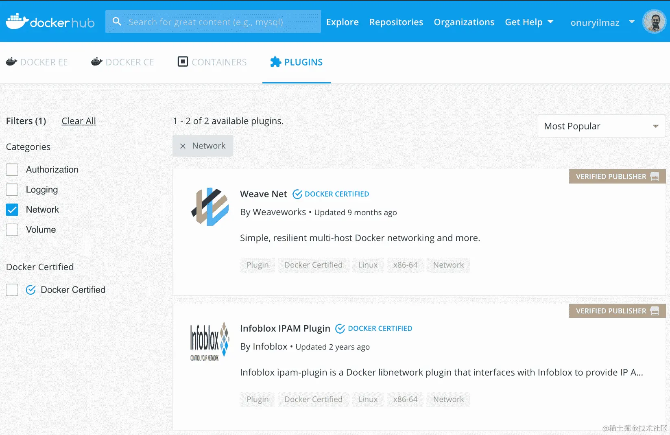Click the Docker EE whale icon

tap(11, 62)
